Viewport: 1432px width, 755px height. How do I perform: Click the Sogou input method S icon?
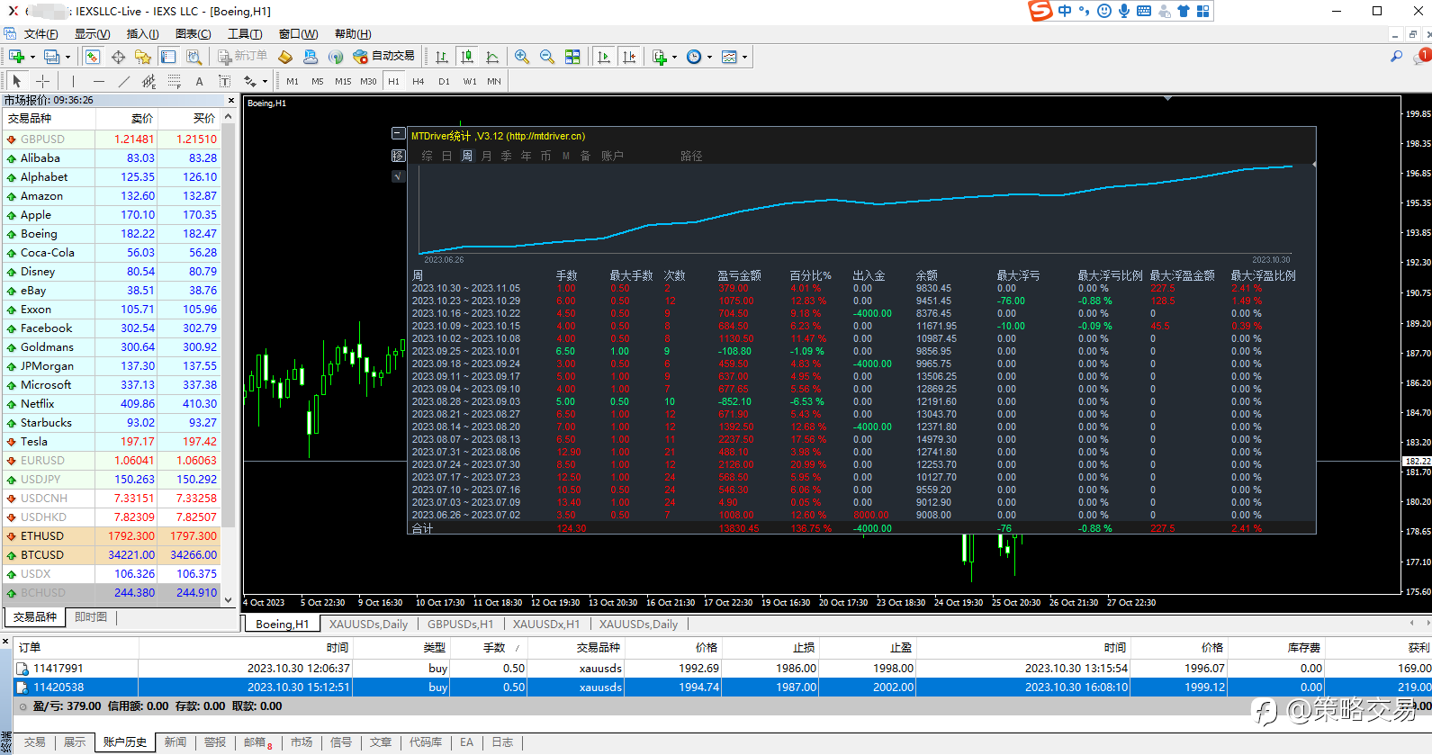pyautogui.click(x=1040, y=11)
